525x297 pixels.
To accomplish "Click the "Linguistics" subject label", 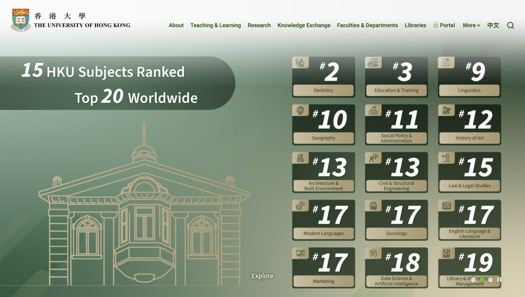I will pyautogui.click(x=470, y=90).
